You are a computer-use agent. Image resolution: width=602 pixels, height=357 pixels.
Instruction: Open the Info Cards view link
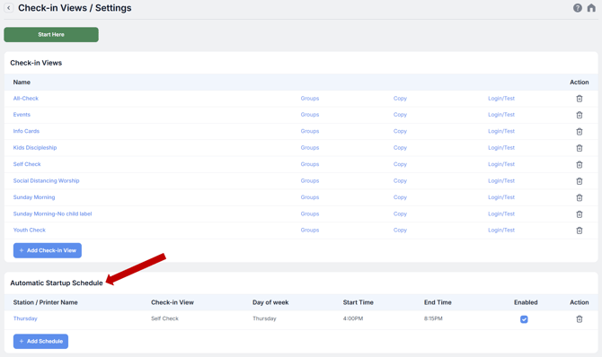click(x=26, y=131)
